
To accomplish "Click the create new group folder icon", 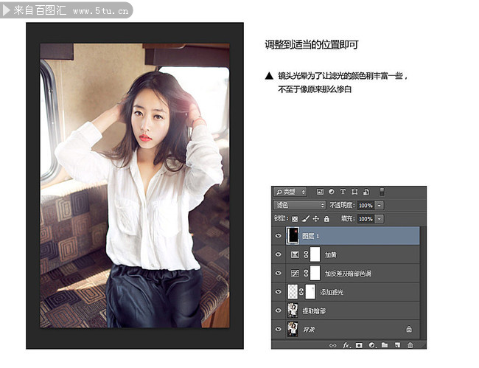I will coord(385,344).
